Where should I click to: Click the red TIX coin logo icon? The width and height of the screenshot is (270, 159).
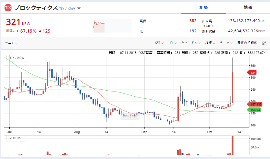(8, 8)
